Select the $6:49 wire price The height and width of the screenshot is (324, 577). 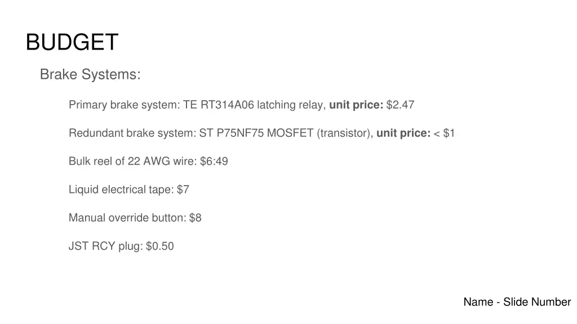[214, 161]
